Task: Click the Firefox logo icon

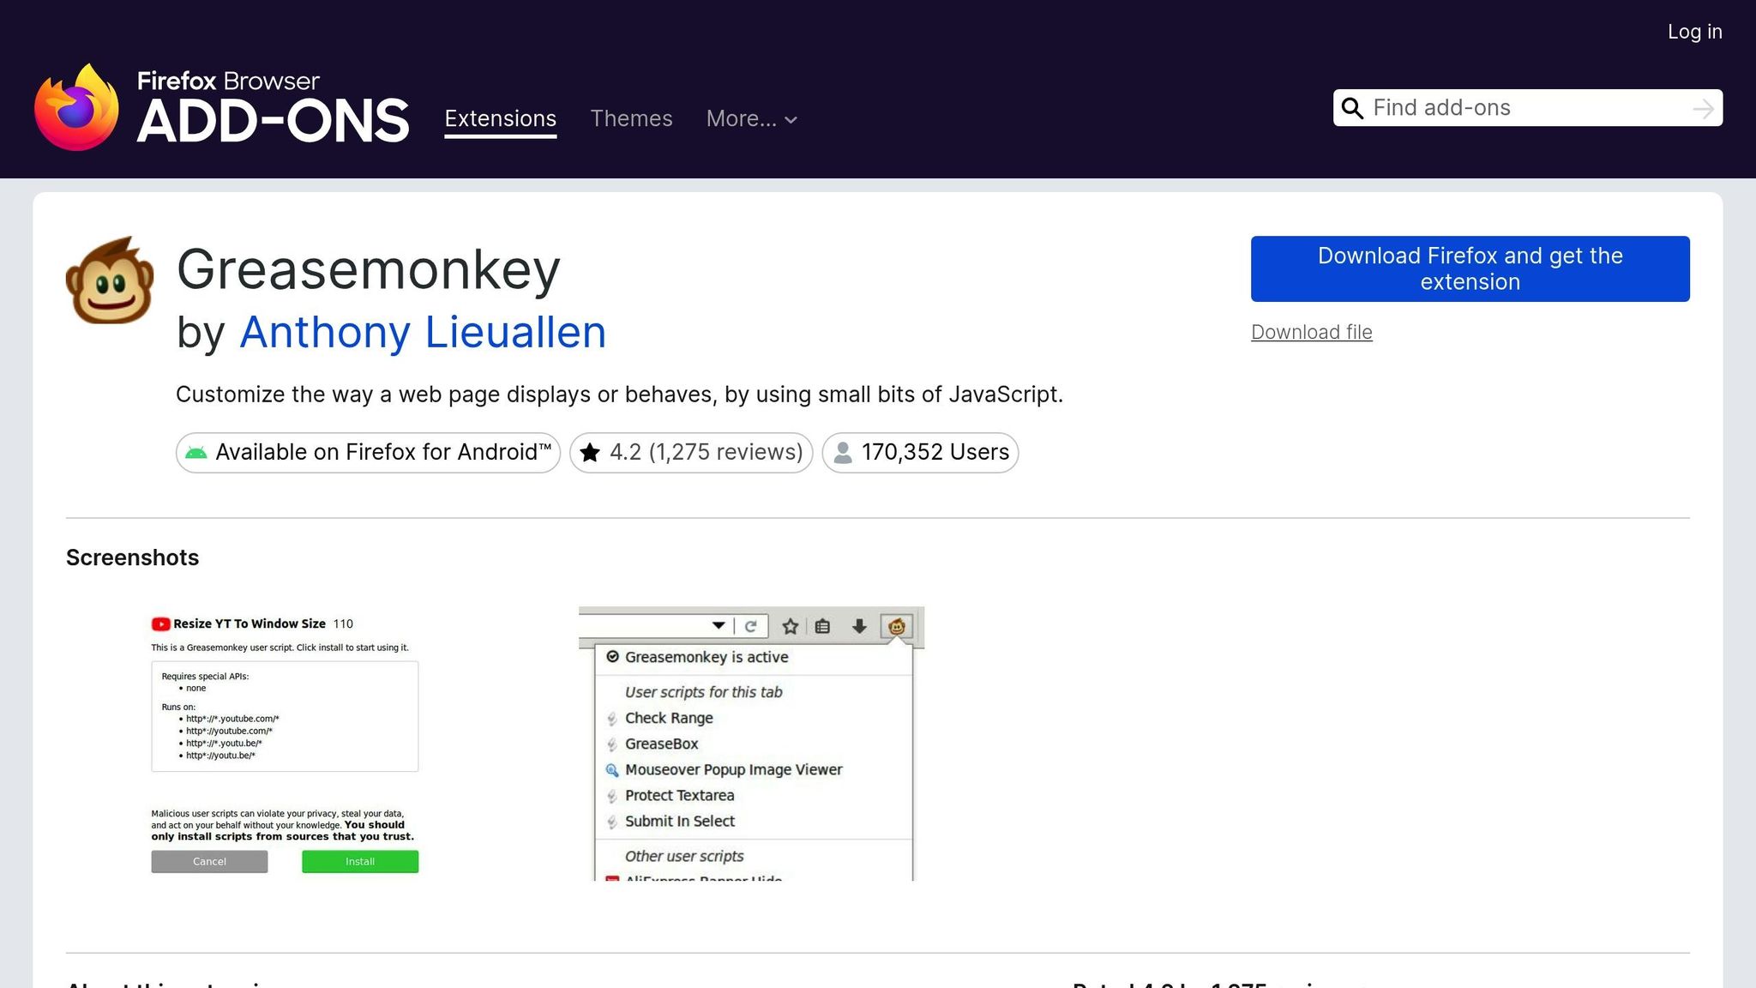Action: [76, 108]
